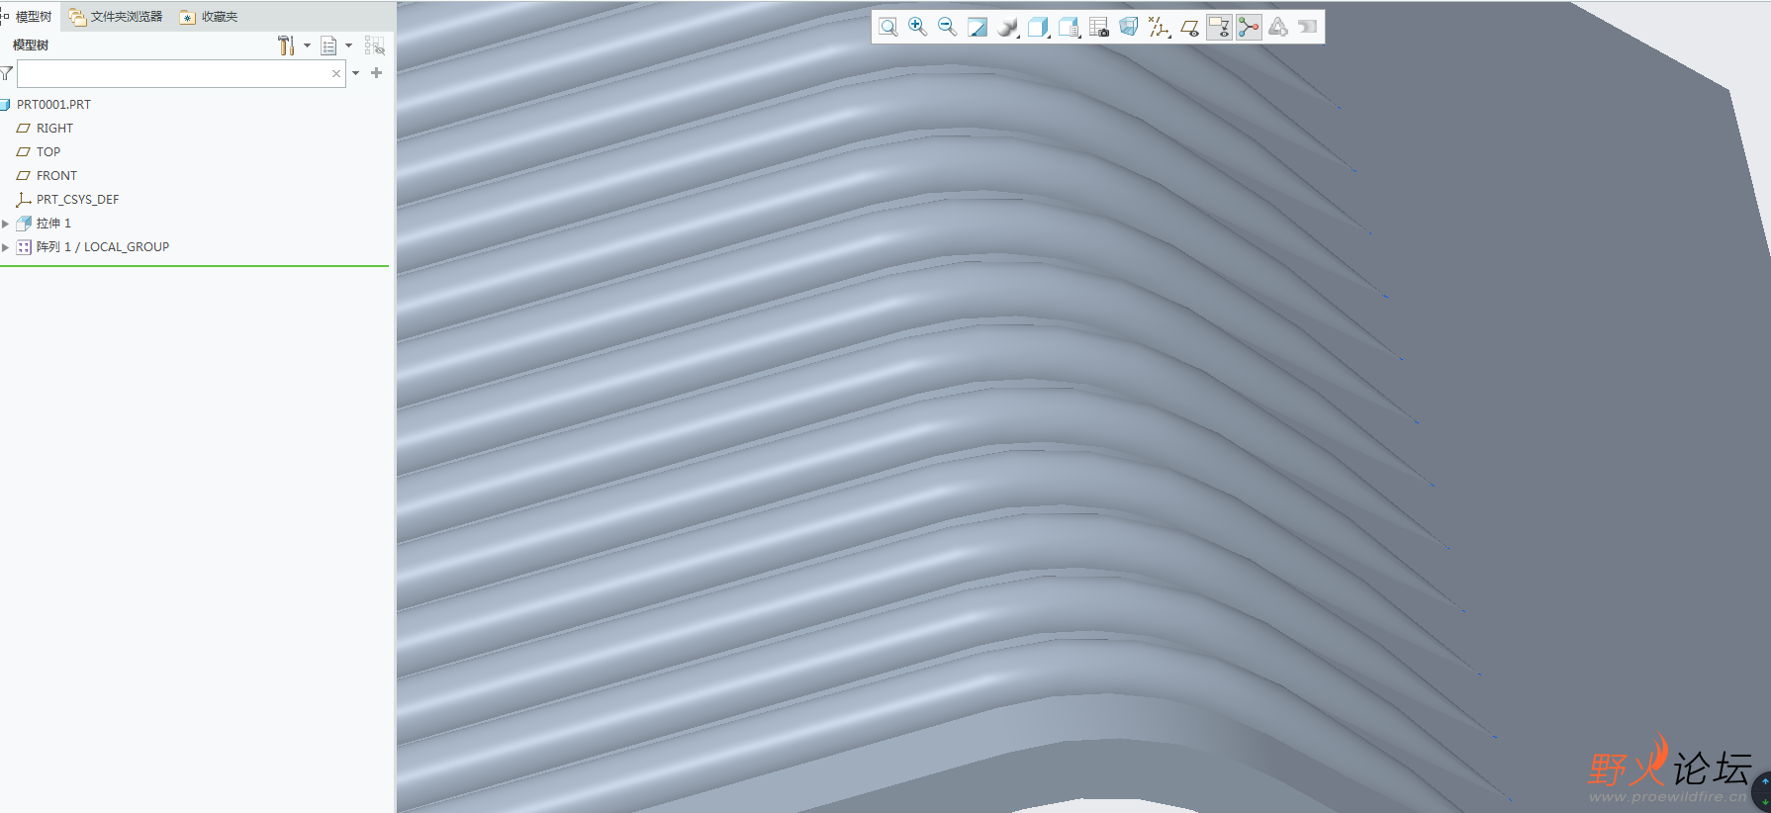Click the Zoom Out icon

(x=948, y=28)
